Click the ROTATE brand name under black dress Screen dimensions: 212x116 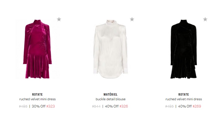coord(184,94)
